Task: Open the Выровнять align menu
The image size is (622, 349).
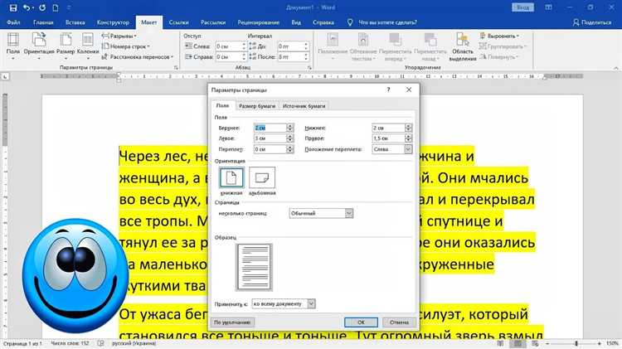Action: (x=499, y=36)
